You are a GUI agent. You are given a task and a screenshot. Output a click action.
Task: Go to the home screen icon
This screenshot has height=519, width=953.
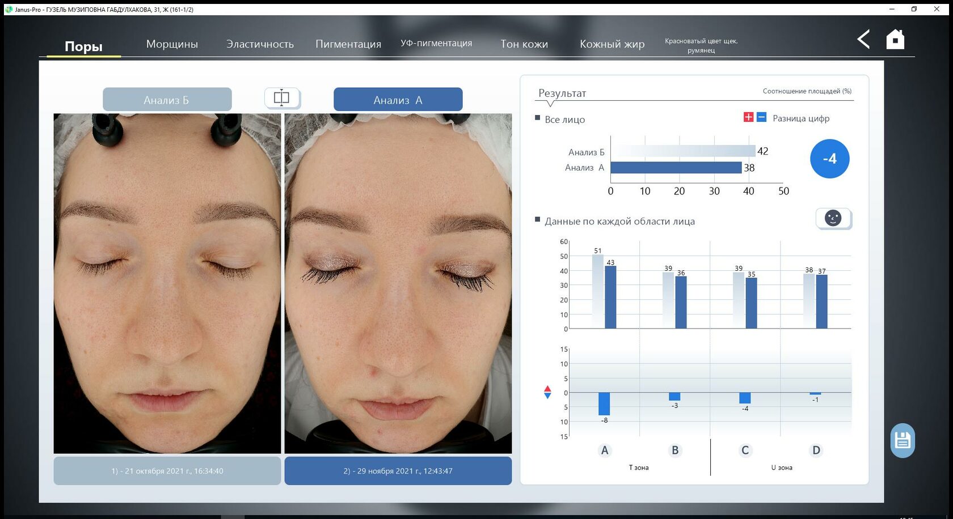click(895, 39)
